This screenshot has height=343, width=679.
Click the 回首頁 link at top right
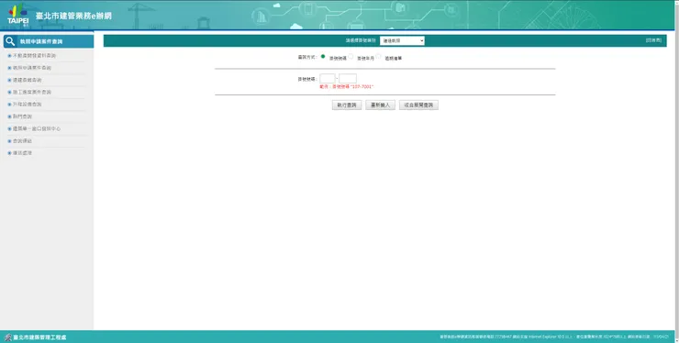coord(653,40)
